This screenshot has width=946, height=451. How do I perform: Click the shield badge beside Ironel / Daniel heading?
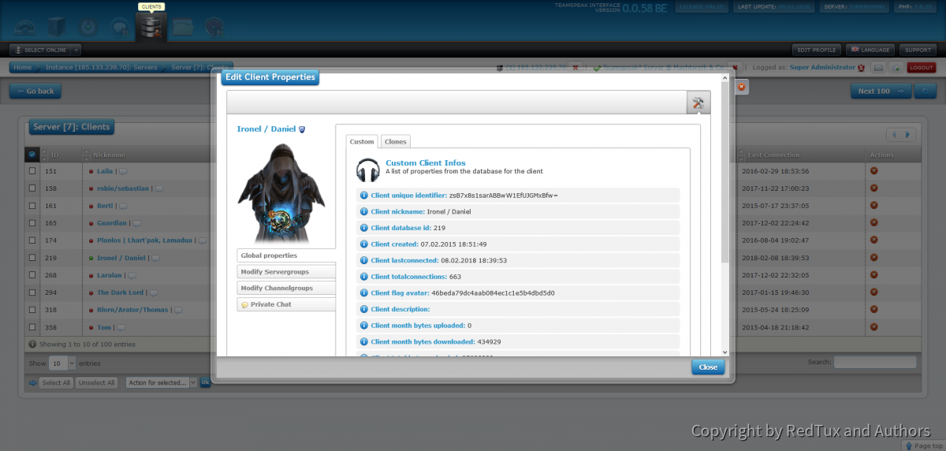click(x=302, y=129)
